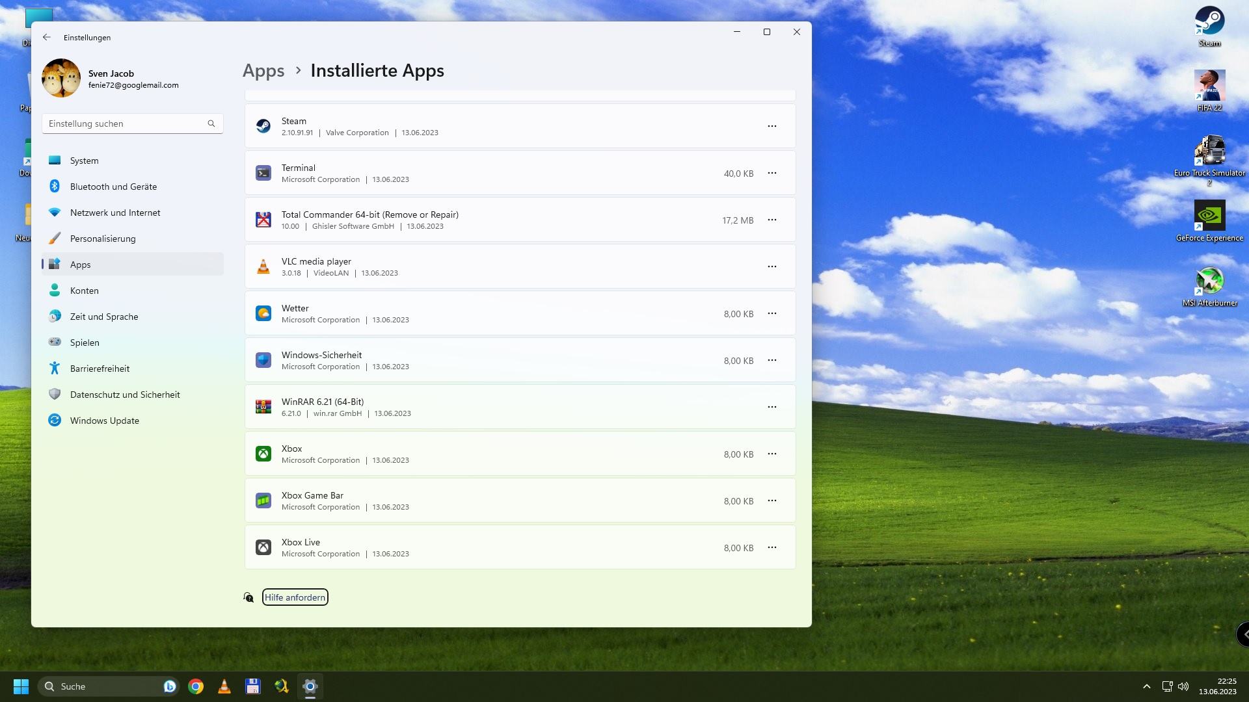Open MSI Afterburner desktop shortcut
This screenshot has height=702, width=1249.
point(1210,286)
